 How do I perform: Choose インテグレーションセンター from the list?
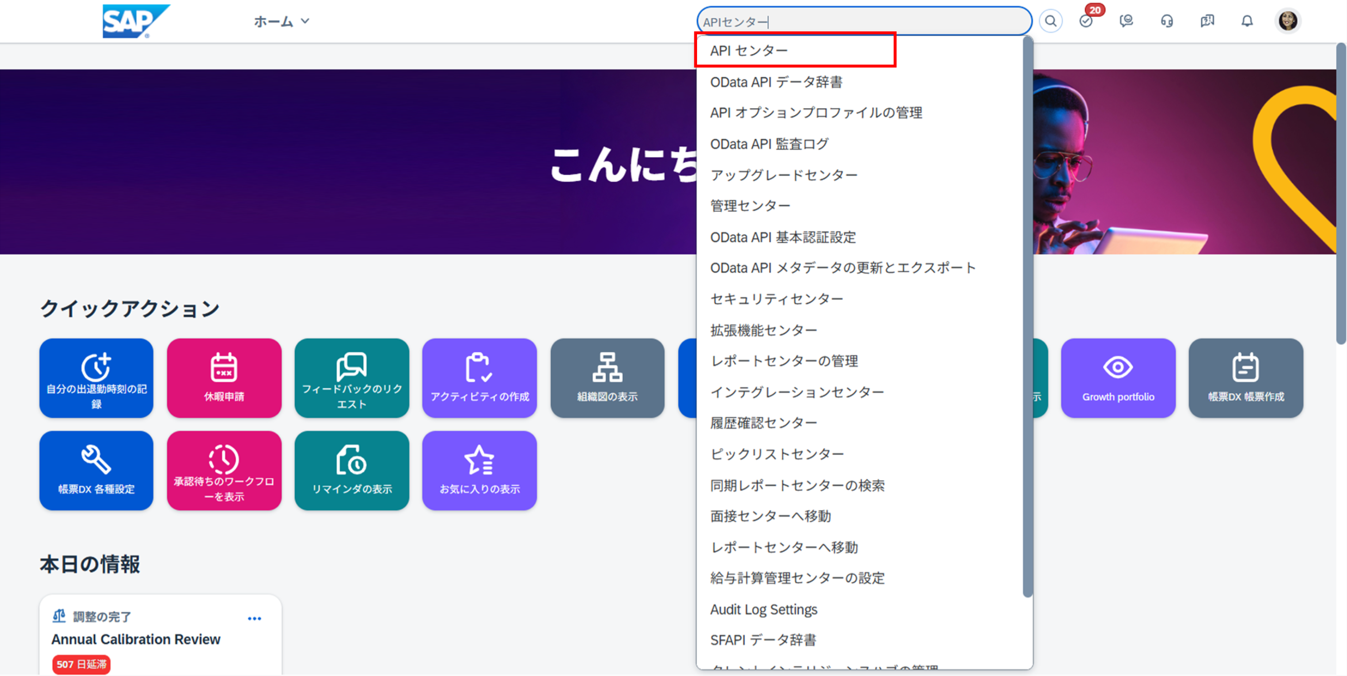coord(797,391)
